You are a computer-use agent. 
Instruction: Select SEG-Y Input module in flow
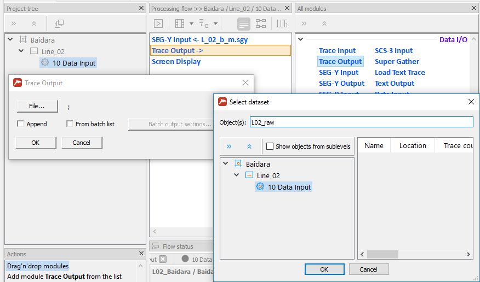click(x=199, y=40)
